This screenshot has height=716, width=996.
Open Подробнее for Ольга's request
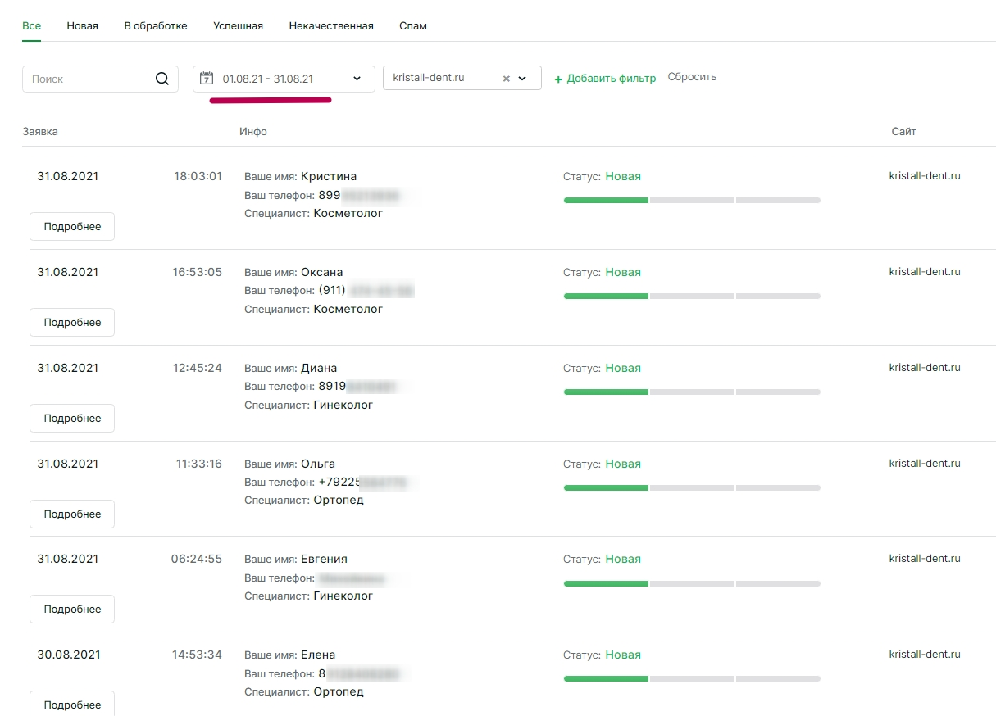72,514
